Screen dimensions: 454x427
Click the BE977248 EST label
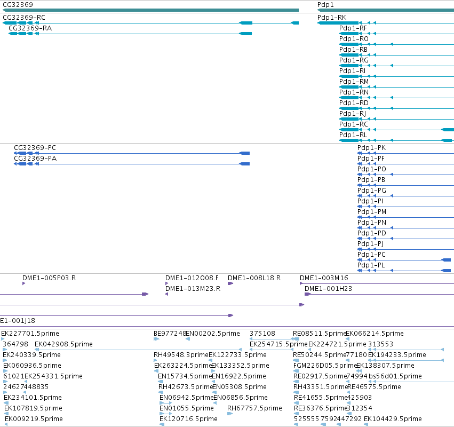(x=170, y=334)
